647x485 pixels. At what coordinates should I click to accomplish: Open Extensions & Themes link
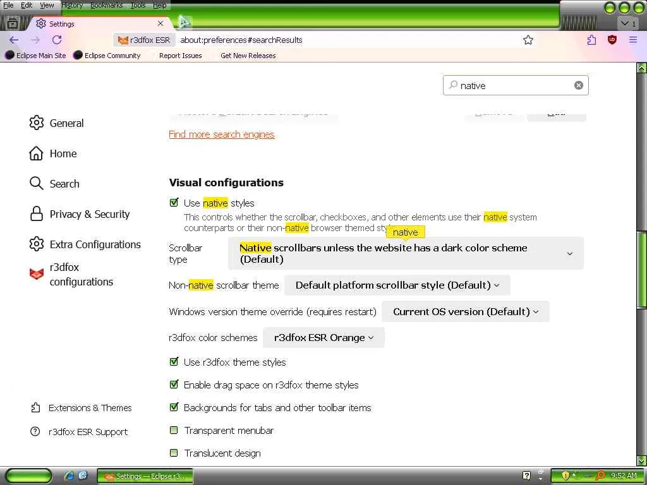tap(82, 408)
